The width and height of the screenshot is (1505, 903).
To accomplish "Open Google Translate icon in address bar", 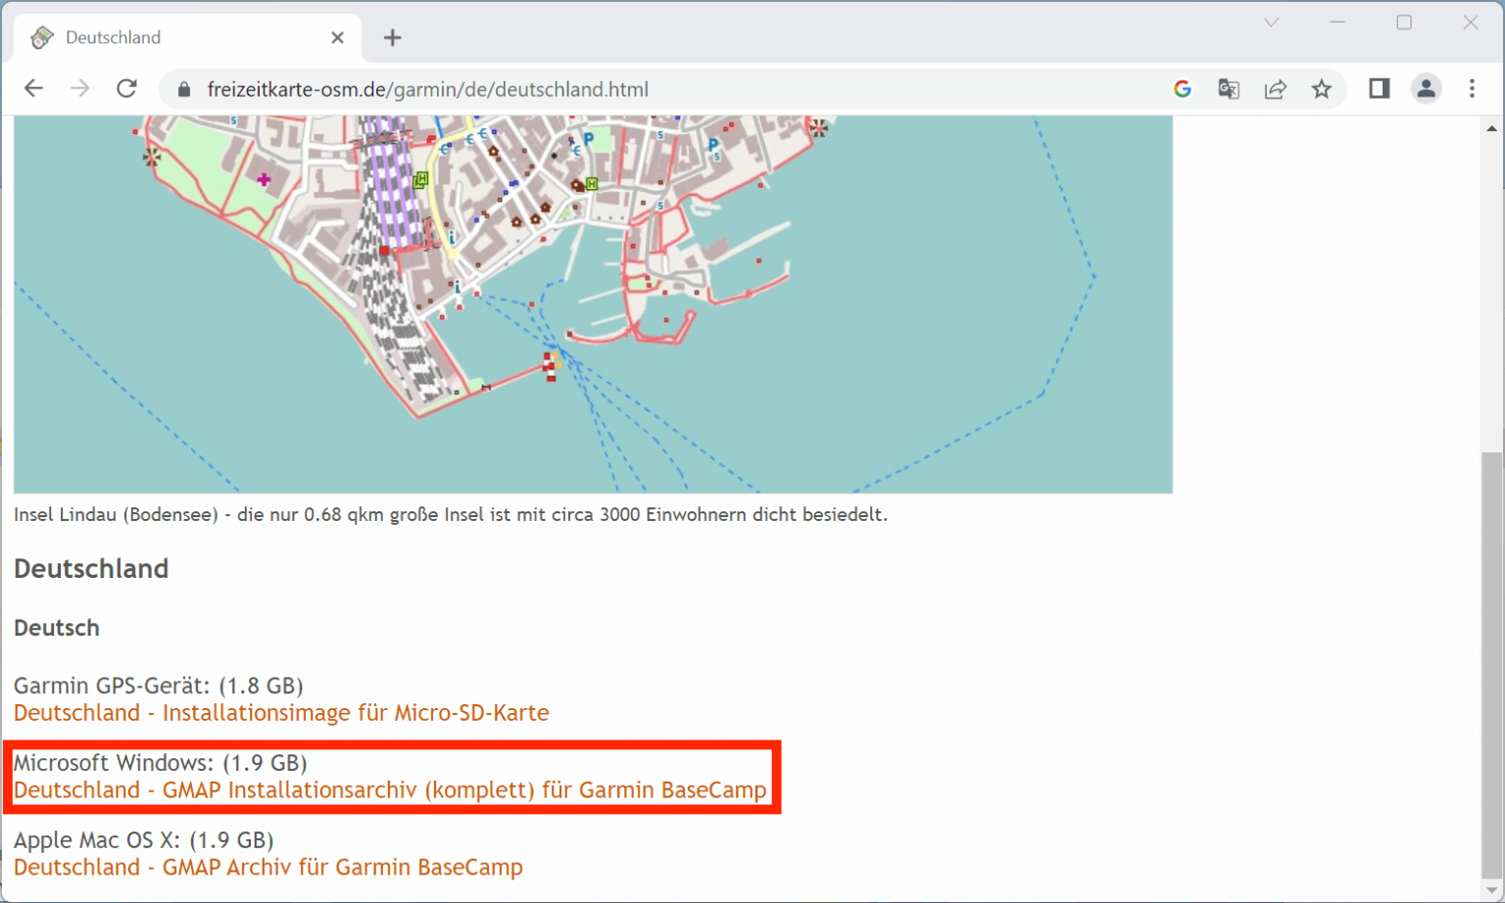I will click(1228, 89).
